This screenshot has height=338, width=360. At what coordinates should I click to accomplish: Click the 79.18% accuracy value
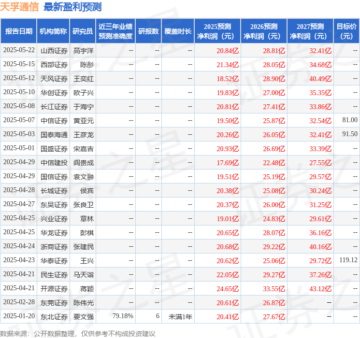coord(123,316)
